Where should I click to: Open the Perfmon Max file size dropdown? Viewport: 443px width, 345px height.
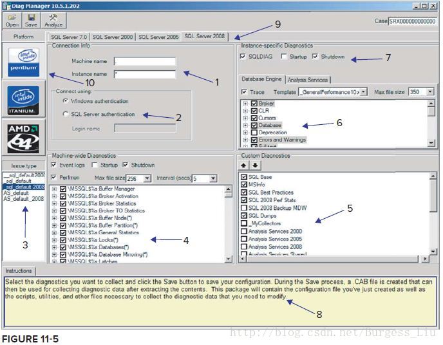147,178
